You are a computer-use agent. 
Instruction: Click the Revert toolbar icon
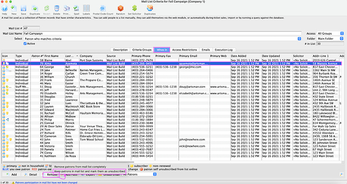[x=46, y=9]
